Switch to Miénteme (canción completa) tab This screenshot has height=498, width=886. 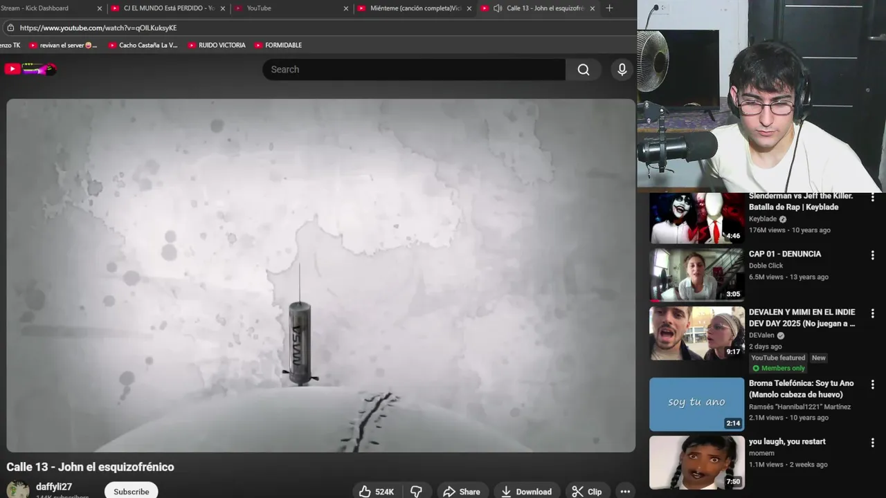(x=414, y=8)
